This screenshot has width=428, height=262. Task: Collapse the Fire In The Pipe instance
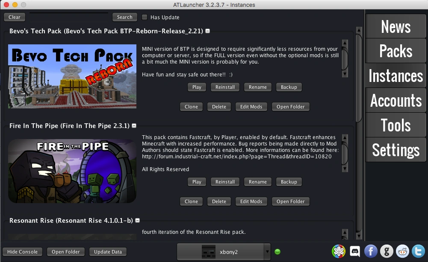[x=134, y=126]
